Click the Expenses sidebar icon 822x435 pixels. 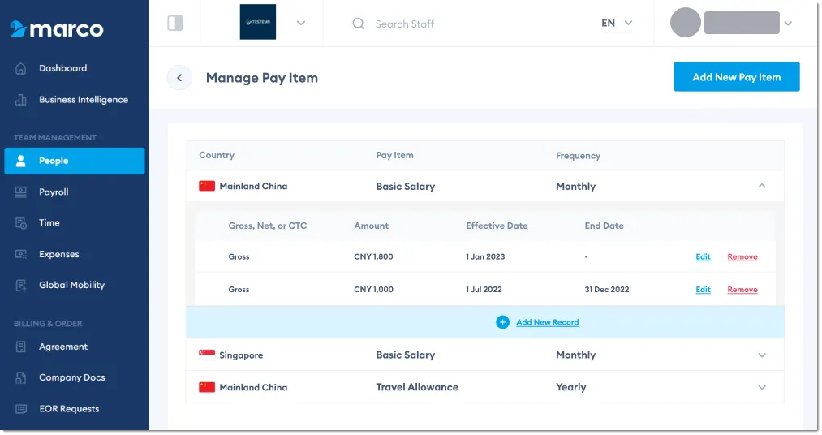20,254
